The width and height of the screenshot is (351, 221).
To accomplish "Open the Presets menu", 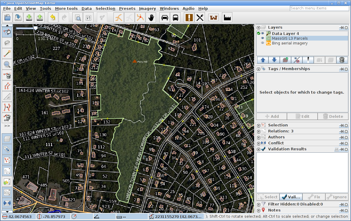I will pos(127,9).
